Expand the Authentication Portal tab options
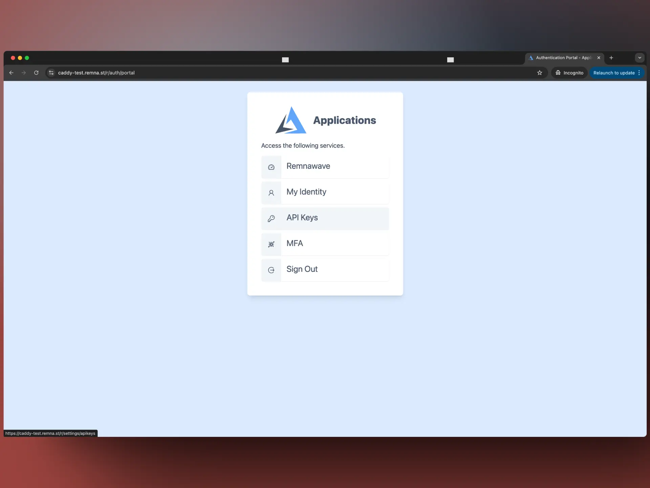The height and width of the screenshot is (488, 650). tap(640, 58)
